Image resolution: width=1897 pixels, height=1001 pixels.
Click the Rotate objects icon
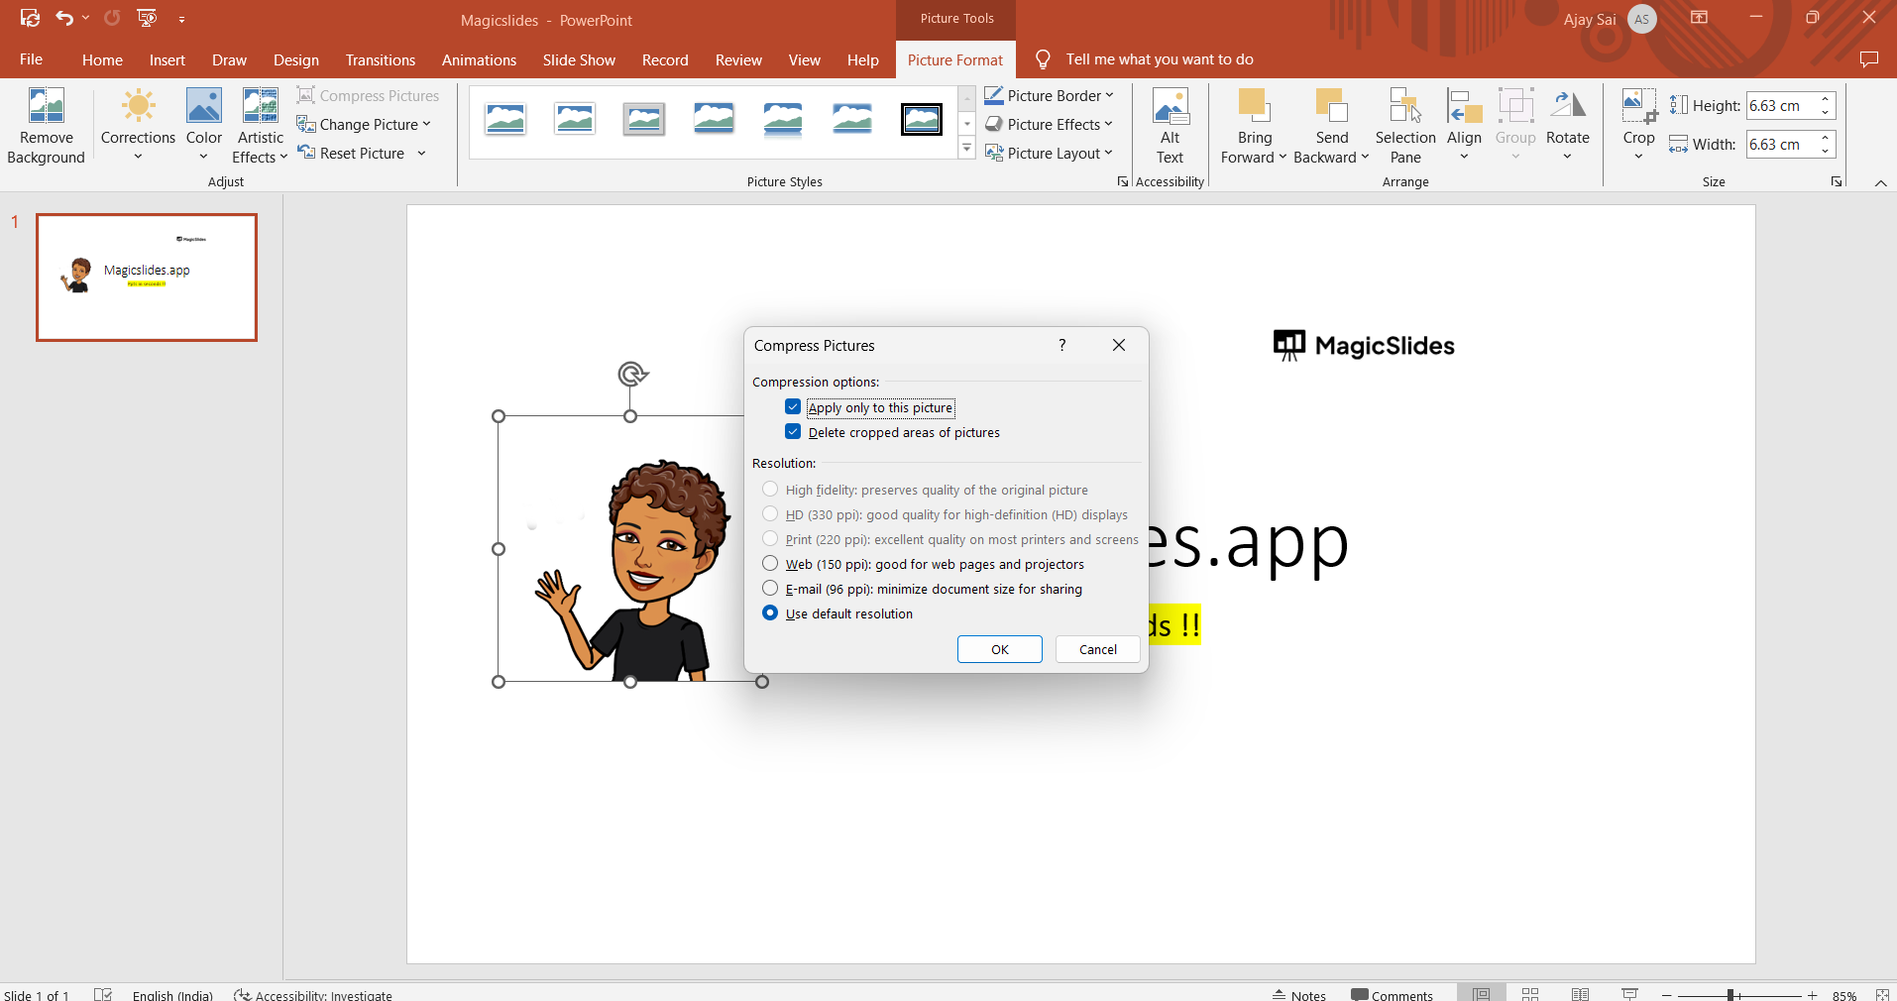(x=1567, y=107)
